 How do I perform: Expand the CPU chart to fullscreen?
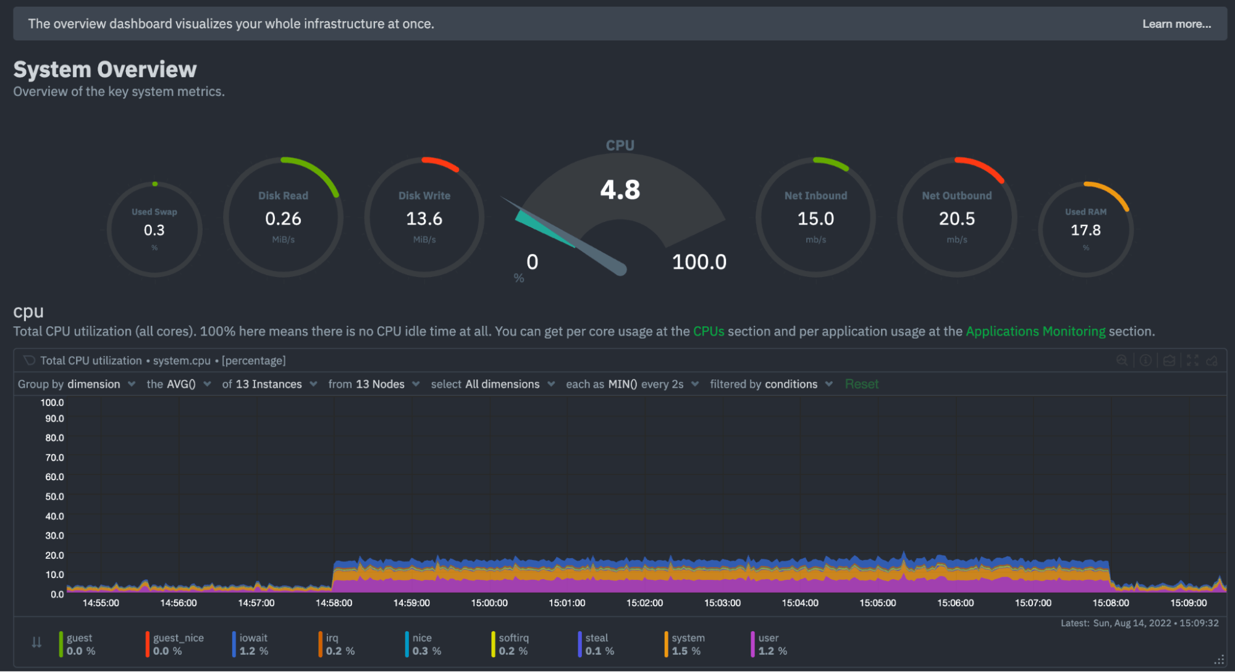[1192, 360]
